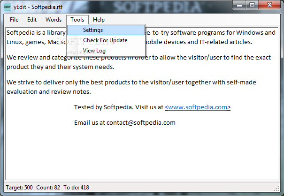This screenshot has width=284, height=196.
Task: Follow the www.softpedia.com hyperlink
Action: (198, 107)
